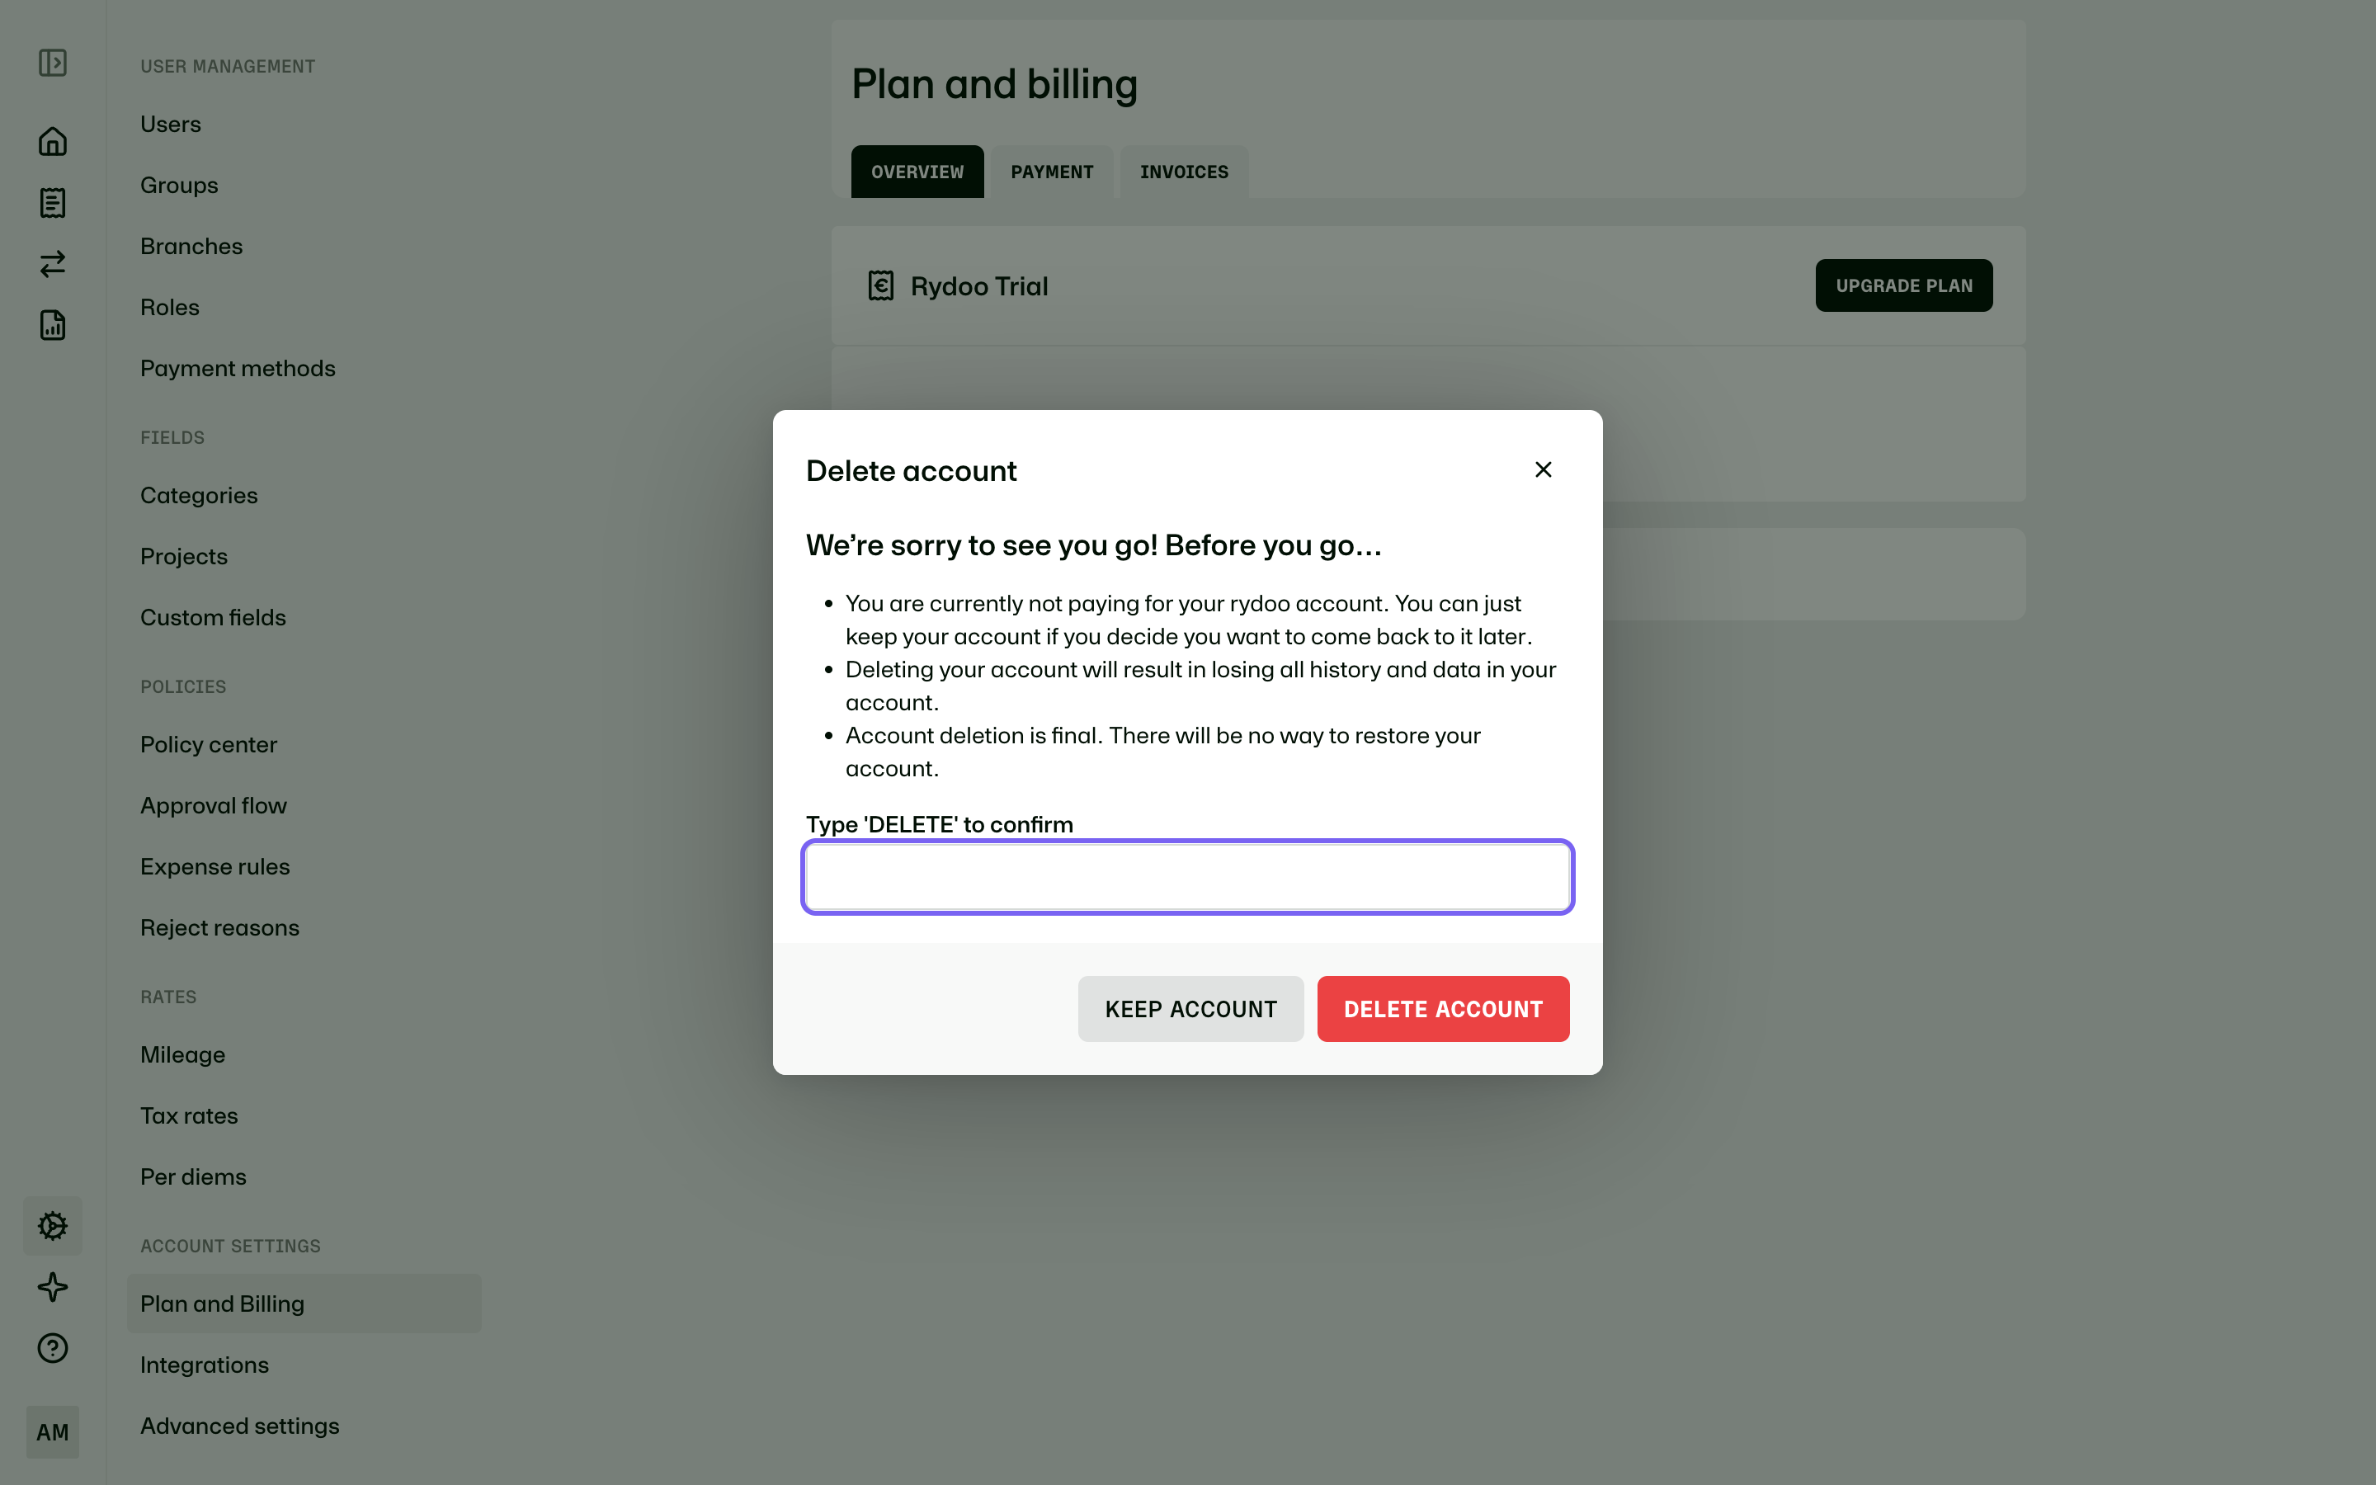
Task: Navigate to Advanced settings
Action: click(239, 1426)
